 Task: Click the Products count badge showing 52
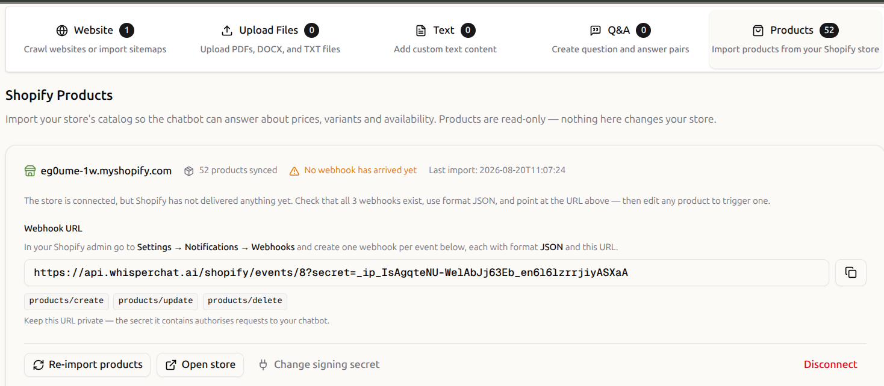[829, 31]
